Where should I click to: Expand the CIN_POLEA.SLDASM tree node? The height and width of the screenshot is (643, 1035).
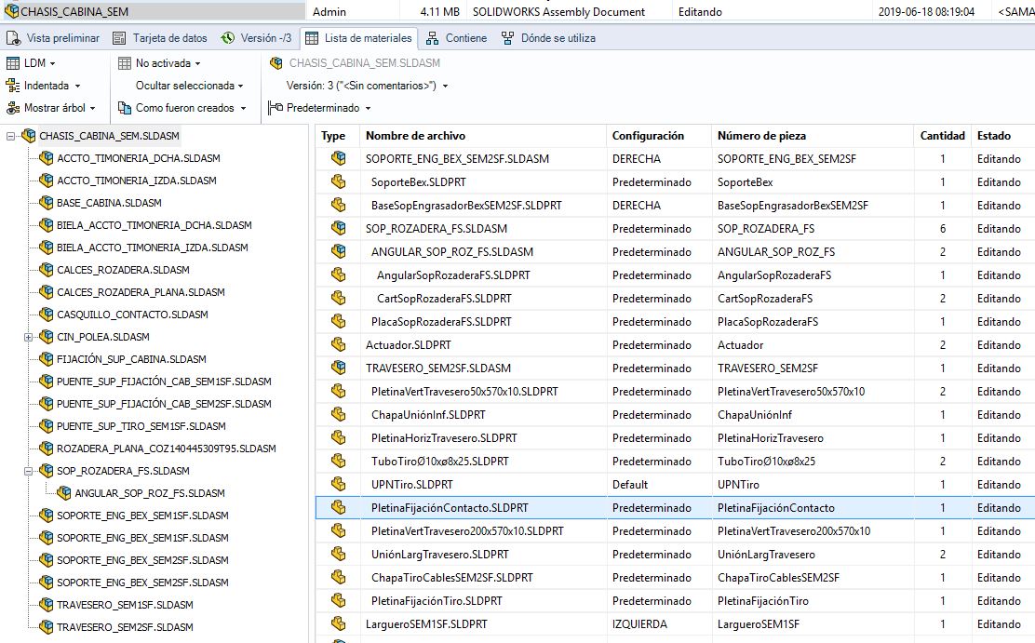pos(28,337)
